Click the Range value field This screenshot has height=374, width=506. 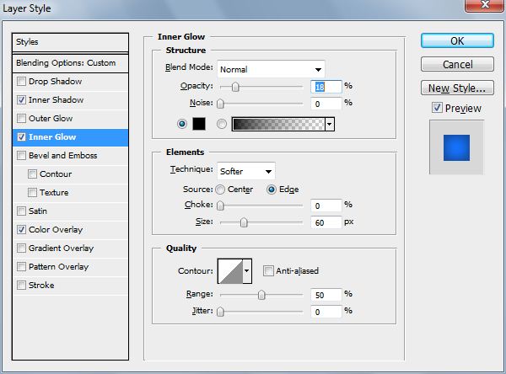coord(326,295)
